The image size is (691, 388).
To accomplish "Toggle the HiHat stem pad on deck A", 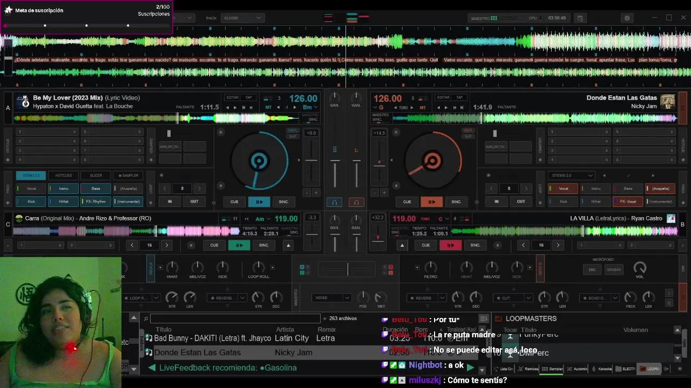I will click(63, 202).
